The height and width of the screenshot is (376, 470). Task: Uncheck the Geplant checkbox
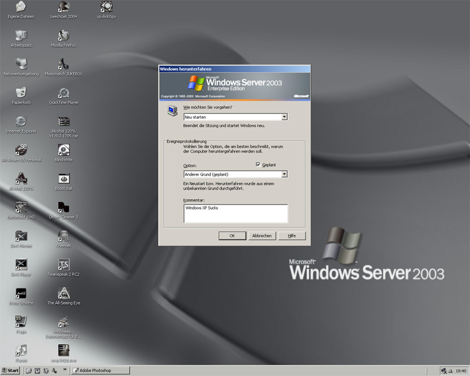258,164
